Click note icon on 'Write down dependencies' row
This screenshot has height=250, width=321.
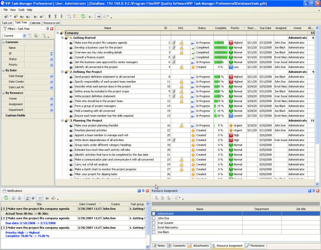point(174,140)
